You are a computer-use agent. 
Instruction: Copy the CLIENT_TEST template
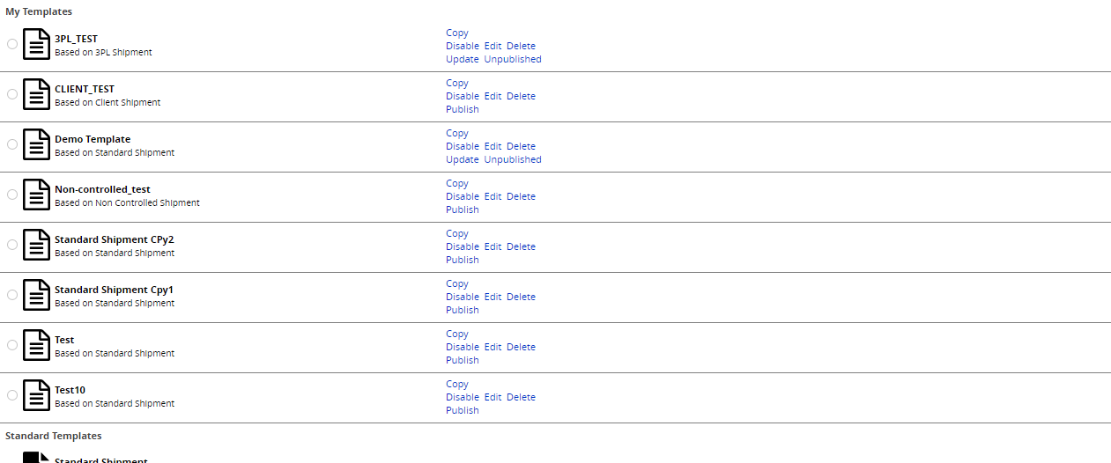[457, 83]
